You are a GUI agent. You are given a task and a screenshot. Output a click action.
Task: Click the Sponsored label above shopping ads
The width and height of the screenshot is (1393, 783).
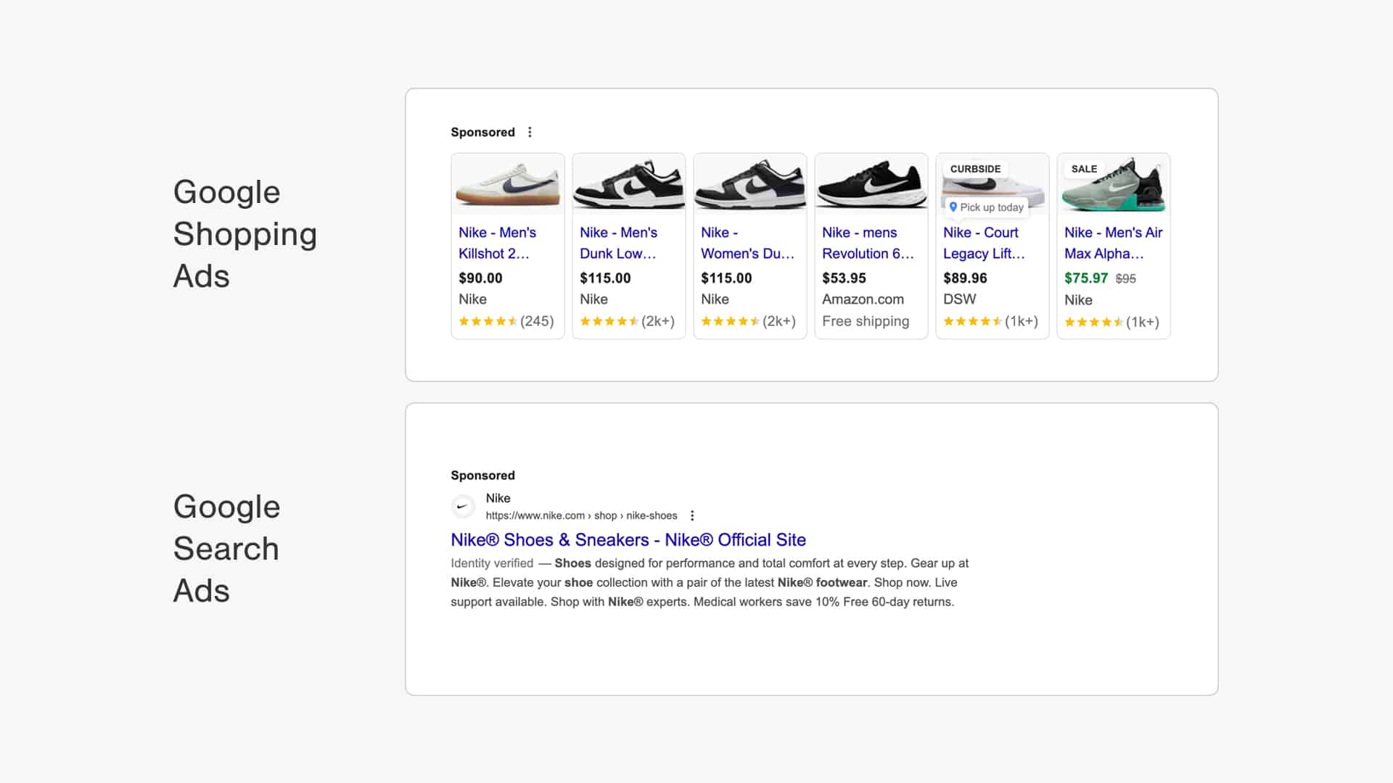pyautogui.click(x=482, y=132)
